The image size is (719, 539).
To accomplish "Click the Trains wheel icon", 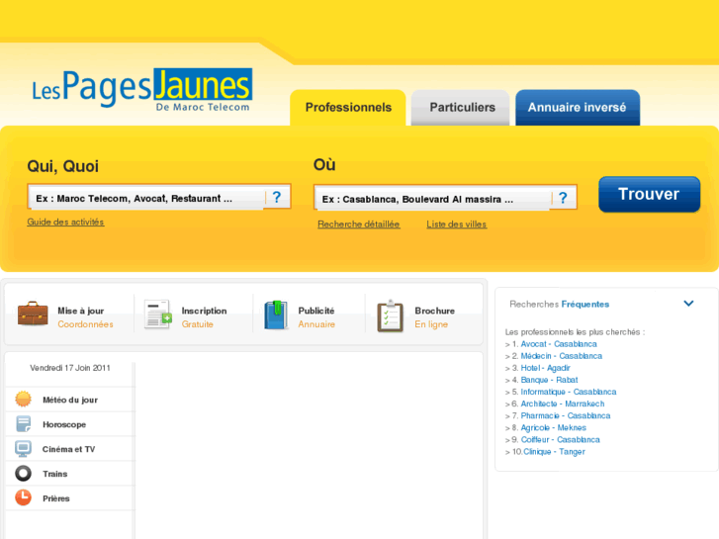I will click(x=23, y=474).
